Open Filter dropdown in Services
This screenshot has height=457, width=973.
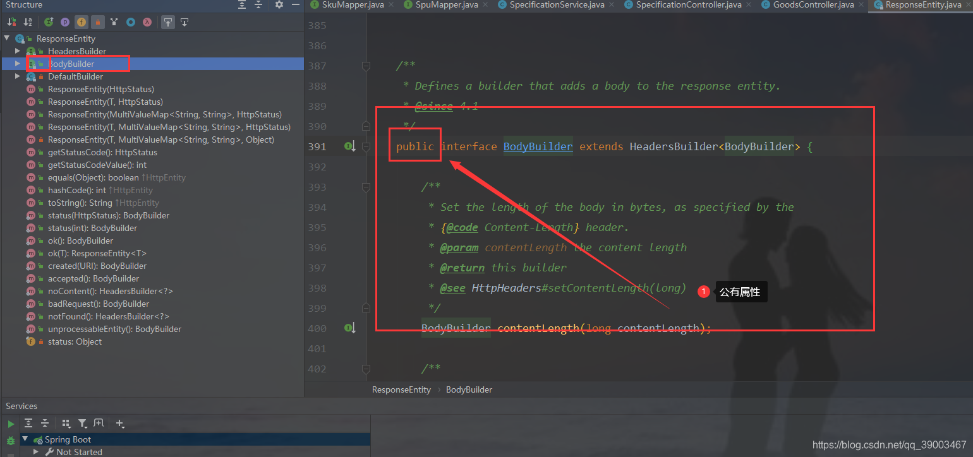point(82,424)
